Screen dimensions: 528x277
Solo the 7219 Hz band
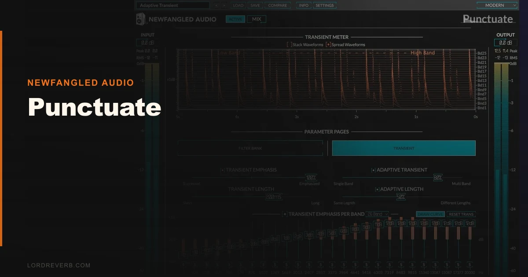pos(389,265)
